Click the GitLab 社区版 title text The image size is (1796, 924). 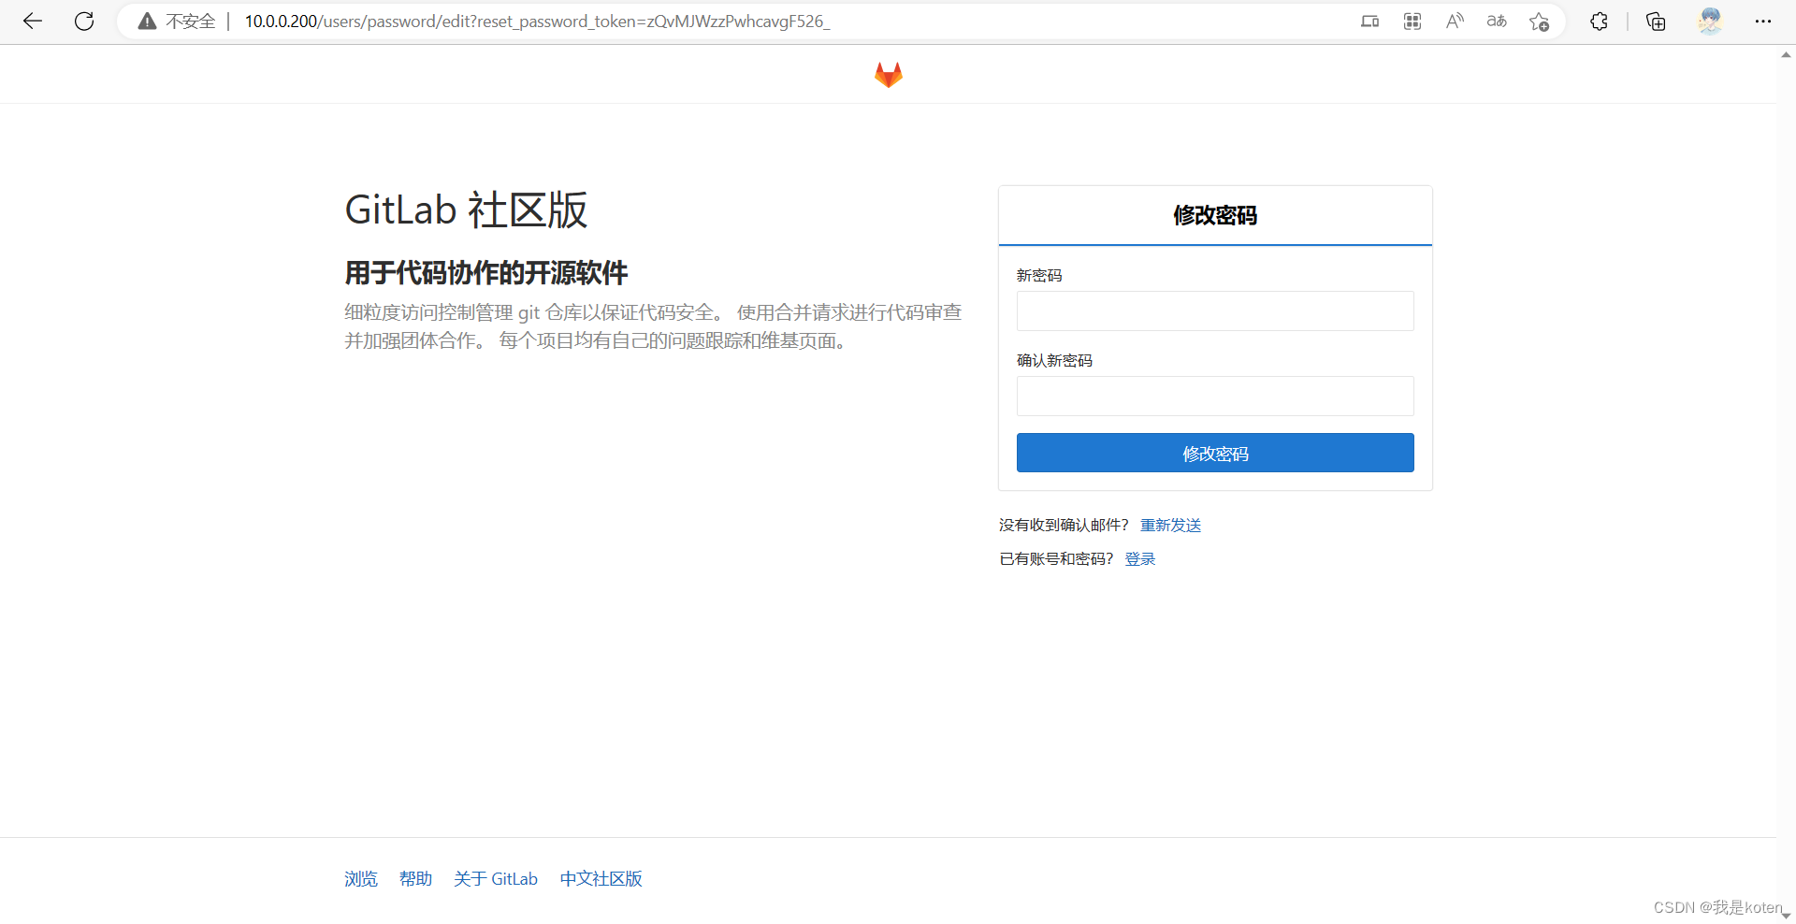466,209
